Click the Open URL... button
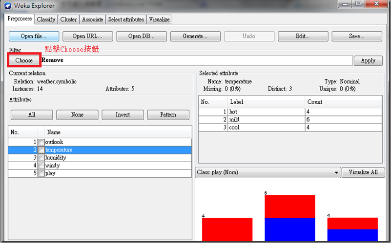Screen dimensions: 391x243 [88, 37]
